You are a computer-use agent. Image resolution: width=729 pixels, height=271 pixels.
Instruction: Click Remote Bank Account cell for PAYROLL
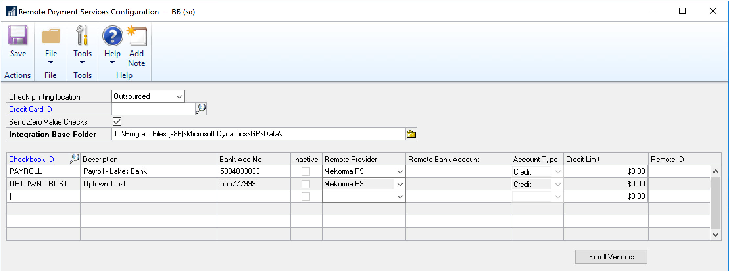point(458,172)
